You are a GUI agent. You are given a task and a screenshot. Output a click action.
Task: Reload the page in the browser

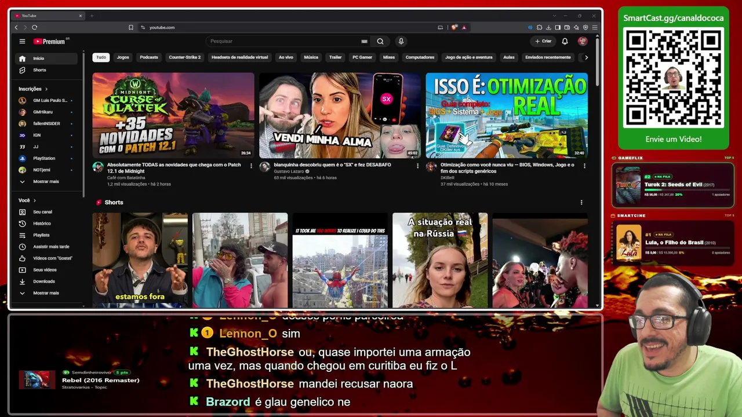[x=35, y=27]
